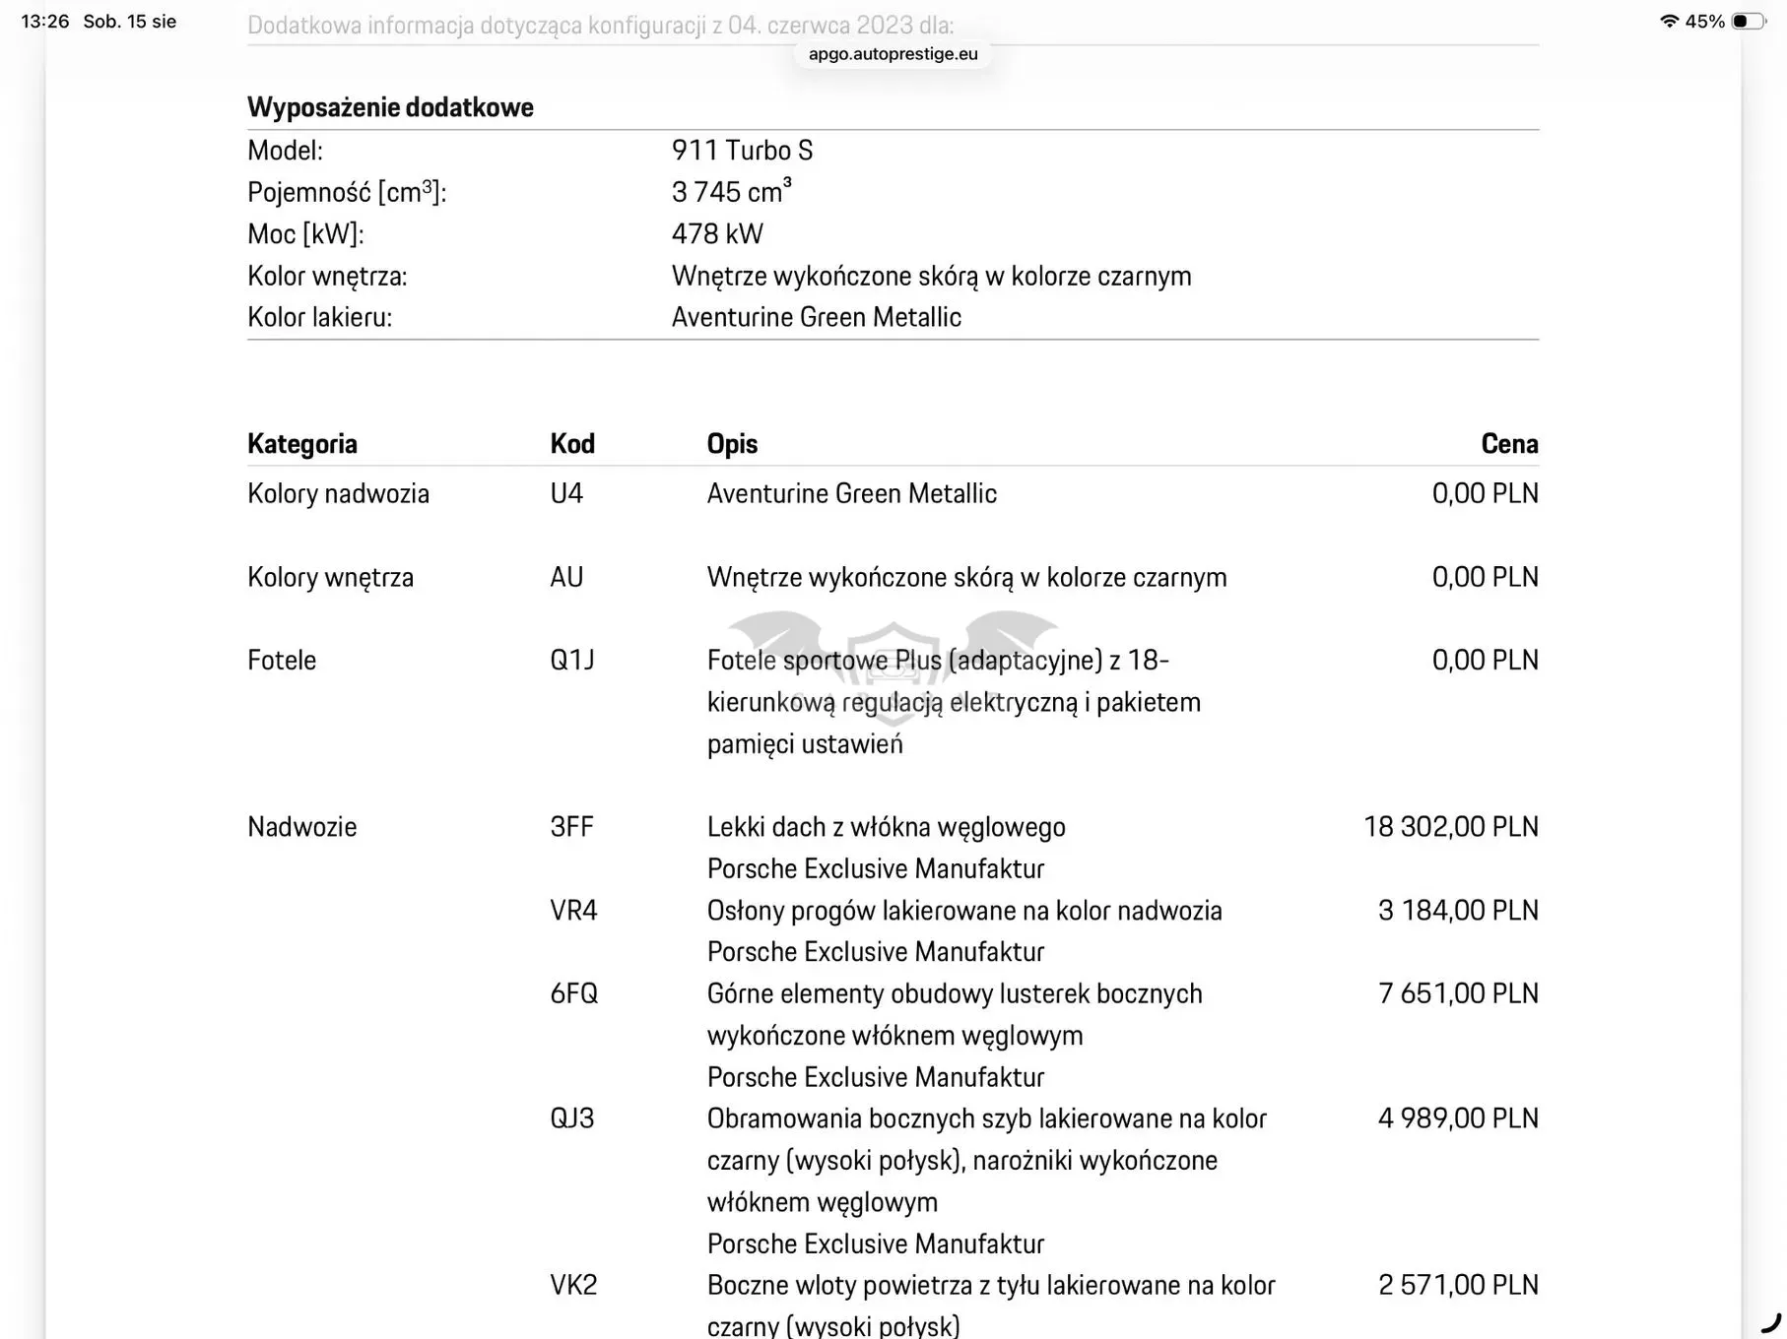Select code 3FF carbon roof row

coord(893,848)
